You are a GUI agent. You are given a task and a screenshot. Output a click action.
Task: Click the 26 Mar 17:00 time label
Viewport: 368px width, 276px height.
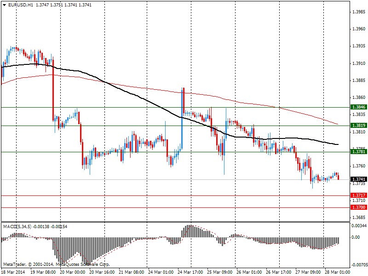[x=278, y=272]
